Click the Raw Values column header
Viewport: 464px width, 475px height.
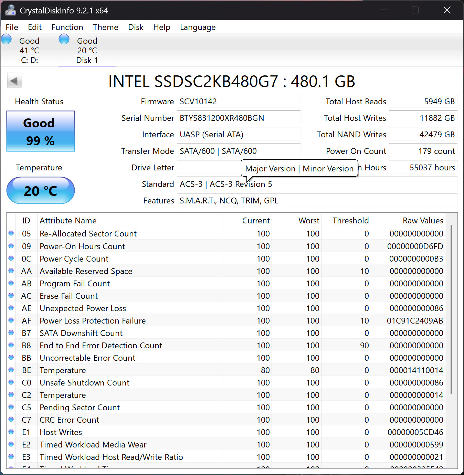408,221
